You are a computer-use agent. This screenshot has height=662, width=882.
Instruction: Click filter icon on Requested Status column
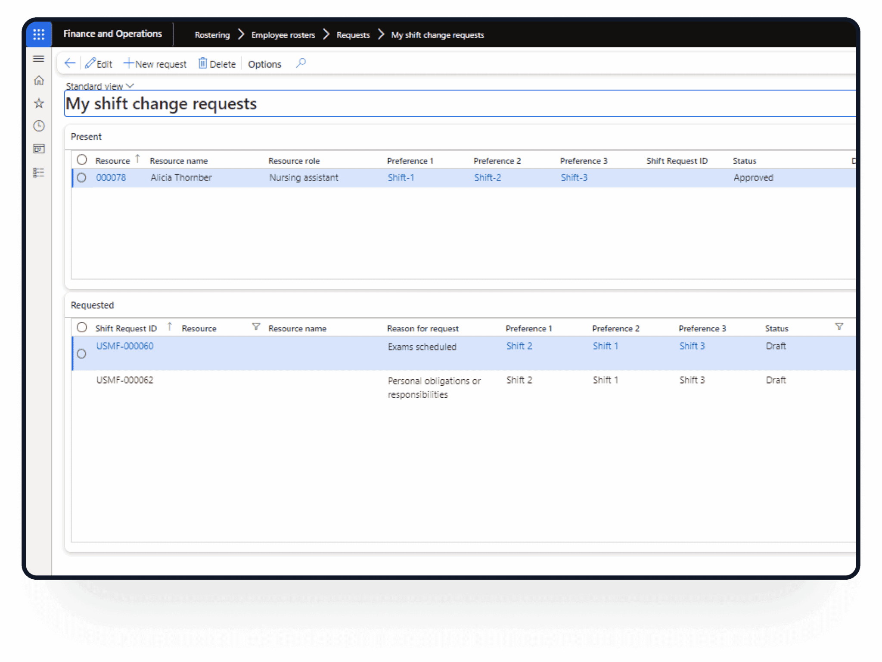(839, 327)
